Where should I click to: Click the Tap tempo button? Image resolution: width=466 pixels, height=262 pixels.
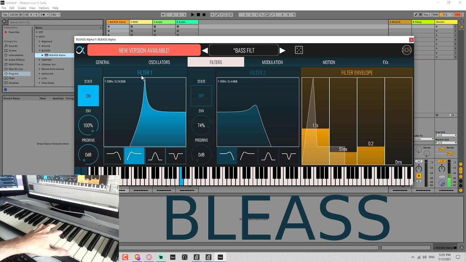(5, 15)
